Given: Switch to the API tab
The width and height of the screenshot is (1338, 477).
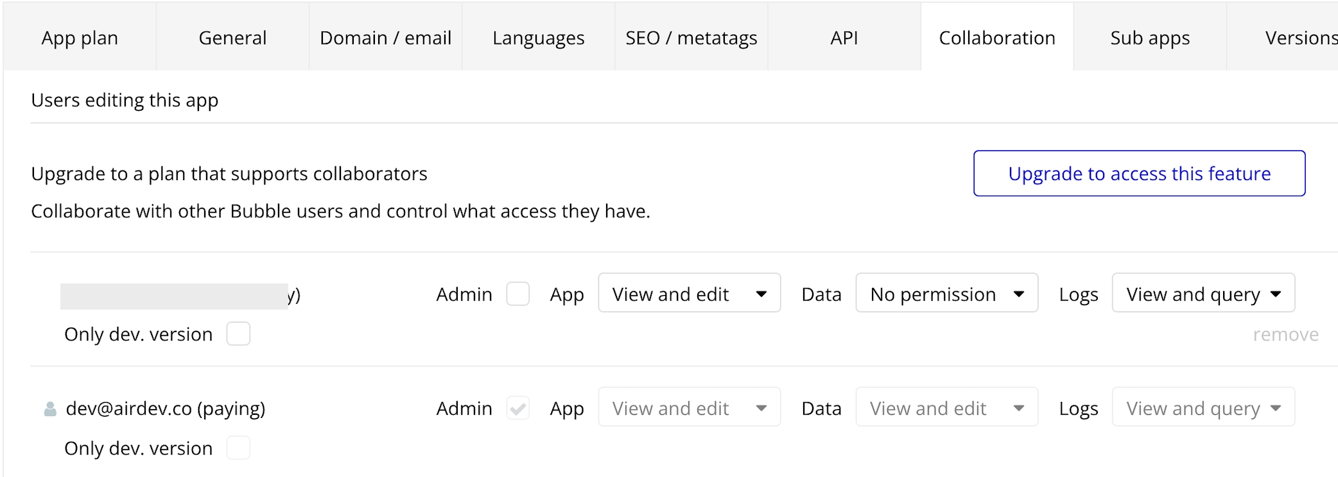Looking at the screenshot, I should (x=844, y=38).
